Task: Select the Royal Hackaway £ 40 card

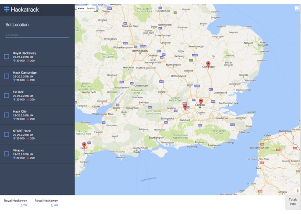Action: click(x=46, y=203)
